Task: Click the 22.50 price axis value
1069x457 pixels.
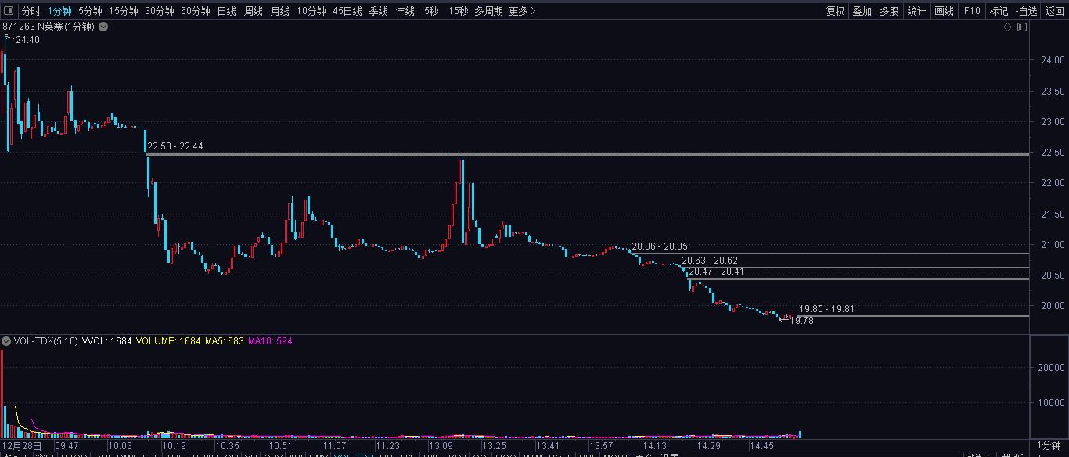Action: [x=1053, y=153]
